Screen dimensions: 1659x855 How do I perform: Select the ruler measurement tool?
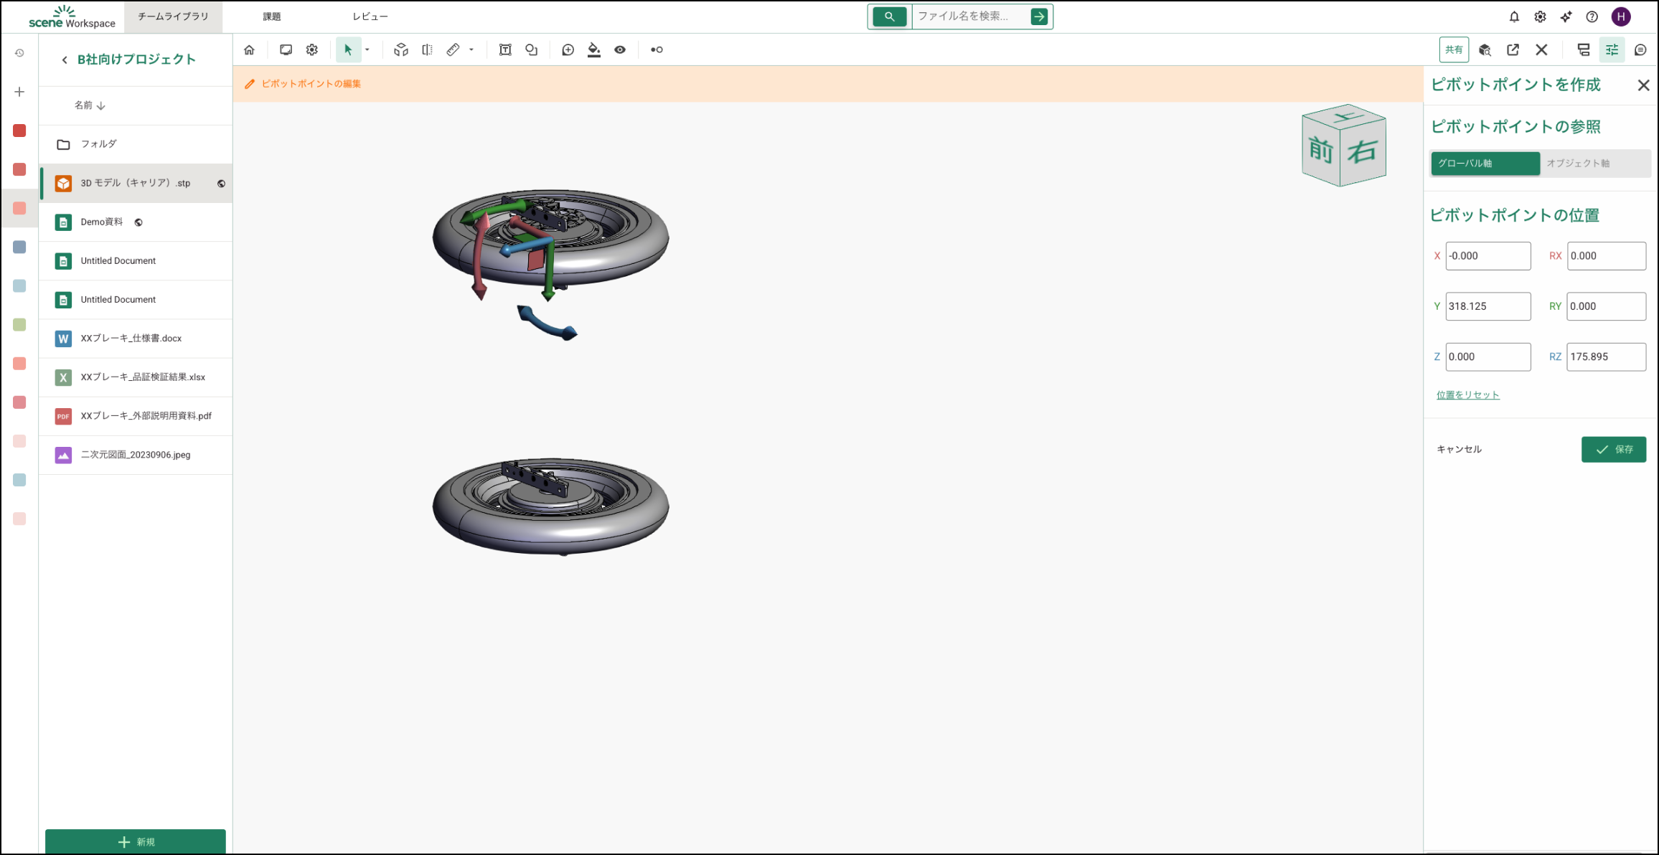(453, 49)
